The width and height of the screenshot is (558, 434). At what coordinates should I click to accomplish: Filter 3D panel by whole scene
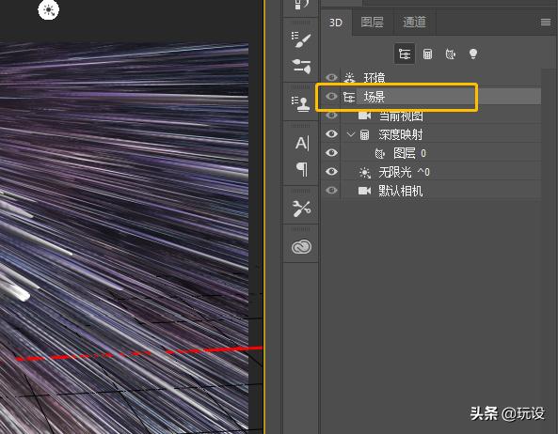tap(405, 54)
